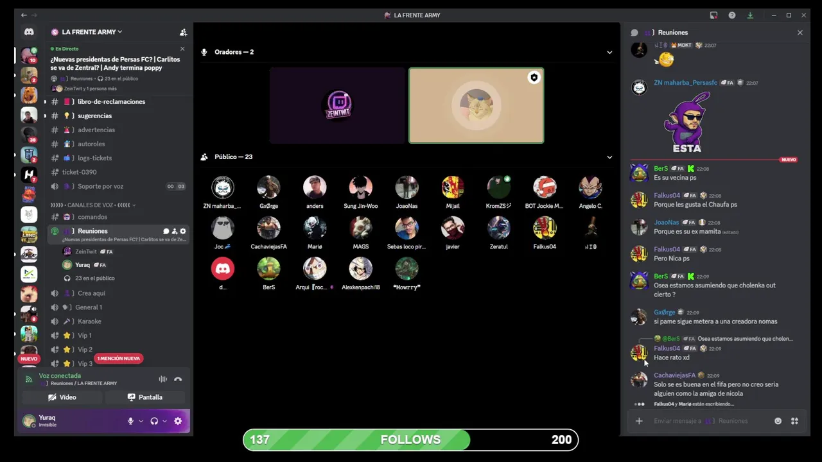This screenshot has height=462, width=822.
Task: Click the connection signal icon next to Voz conectada
Action: 29,379
